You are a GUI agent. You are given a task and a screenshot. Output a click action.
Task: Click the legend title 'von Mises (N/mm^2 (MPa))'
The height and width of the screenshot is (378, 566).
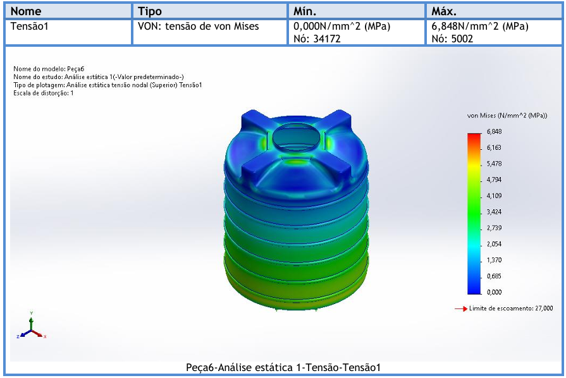[x=507, y=116]
